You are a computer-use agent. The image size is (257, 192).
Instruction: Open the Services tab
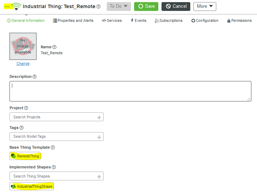pyautogui.click(x=112, y=21)
